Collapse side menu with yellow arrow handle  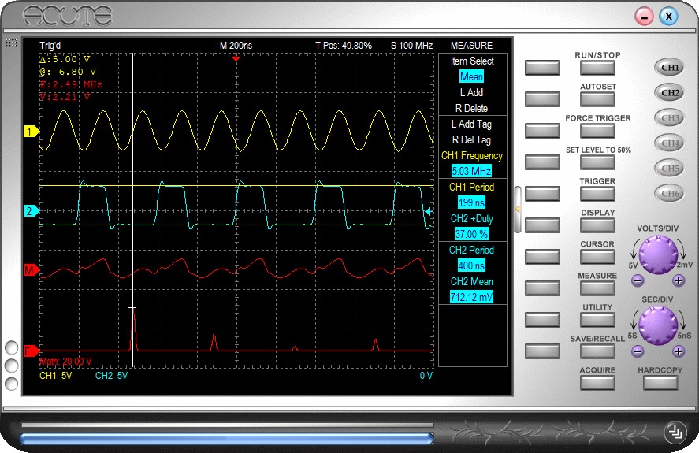click(x=518, y=209)
